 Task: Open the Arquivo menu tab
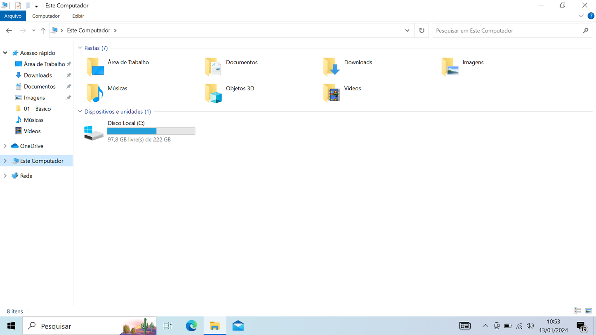click(13, 16)
